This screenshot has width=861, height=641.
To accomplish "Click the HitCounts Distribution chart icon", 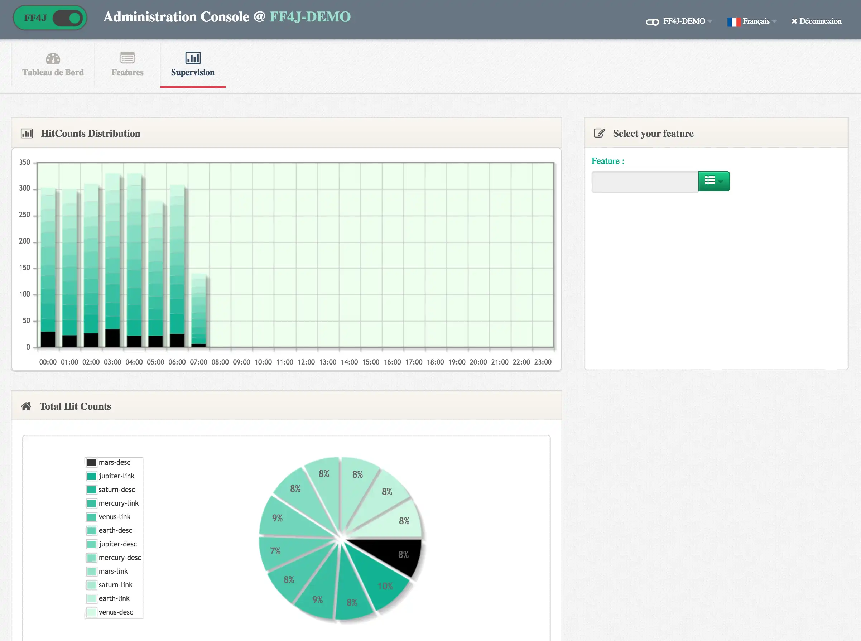I will pyautogui.click(x=27, y=134).
